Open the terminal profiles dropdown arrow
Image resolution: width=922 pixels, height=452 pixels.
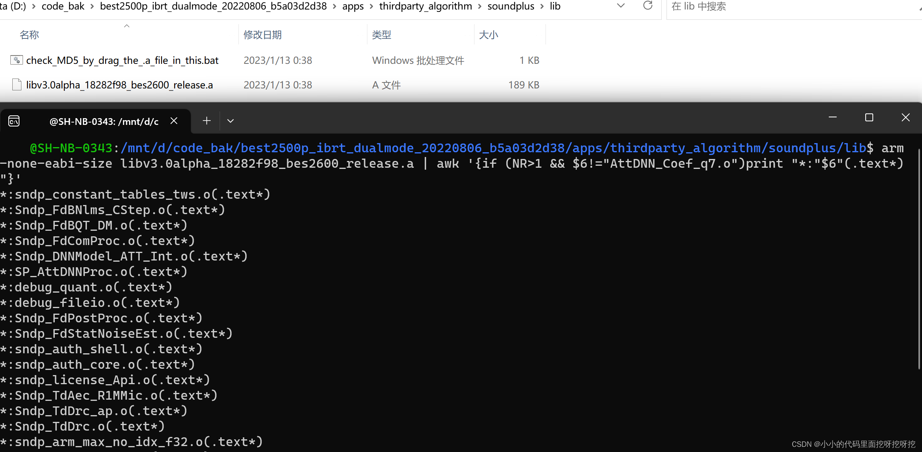click(230, 121)
